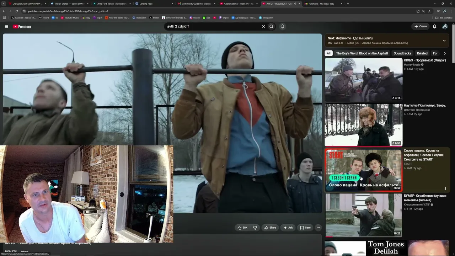Open the Discord bookmark
Screen dimensions: 455x256
coord(195,17)
